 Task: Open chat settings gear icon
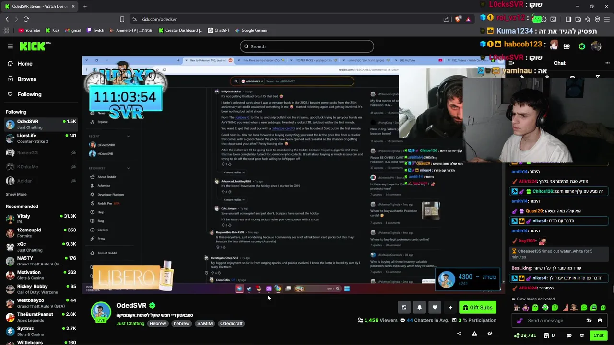[582, 335]
